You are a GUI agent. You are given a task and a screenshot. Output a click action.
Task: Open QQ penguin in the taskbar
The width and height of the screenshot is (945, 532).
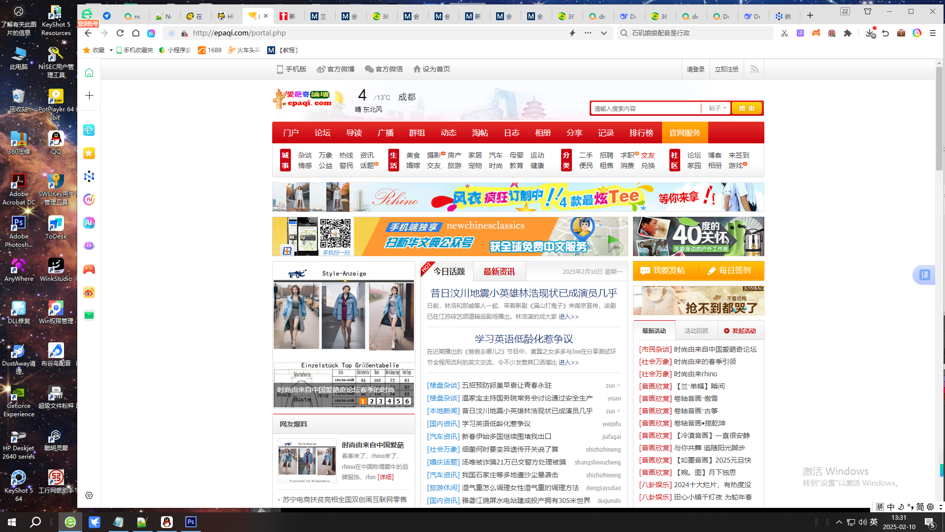(x=167, y=522)
